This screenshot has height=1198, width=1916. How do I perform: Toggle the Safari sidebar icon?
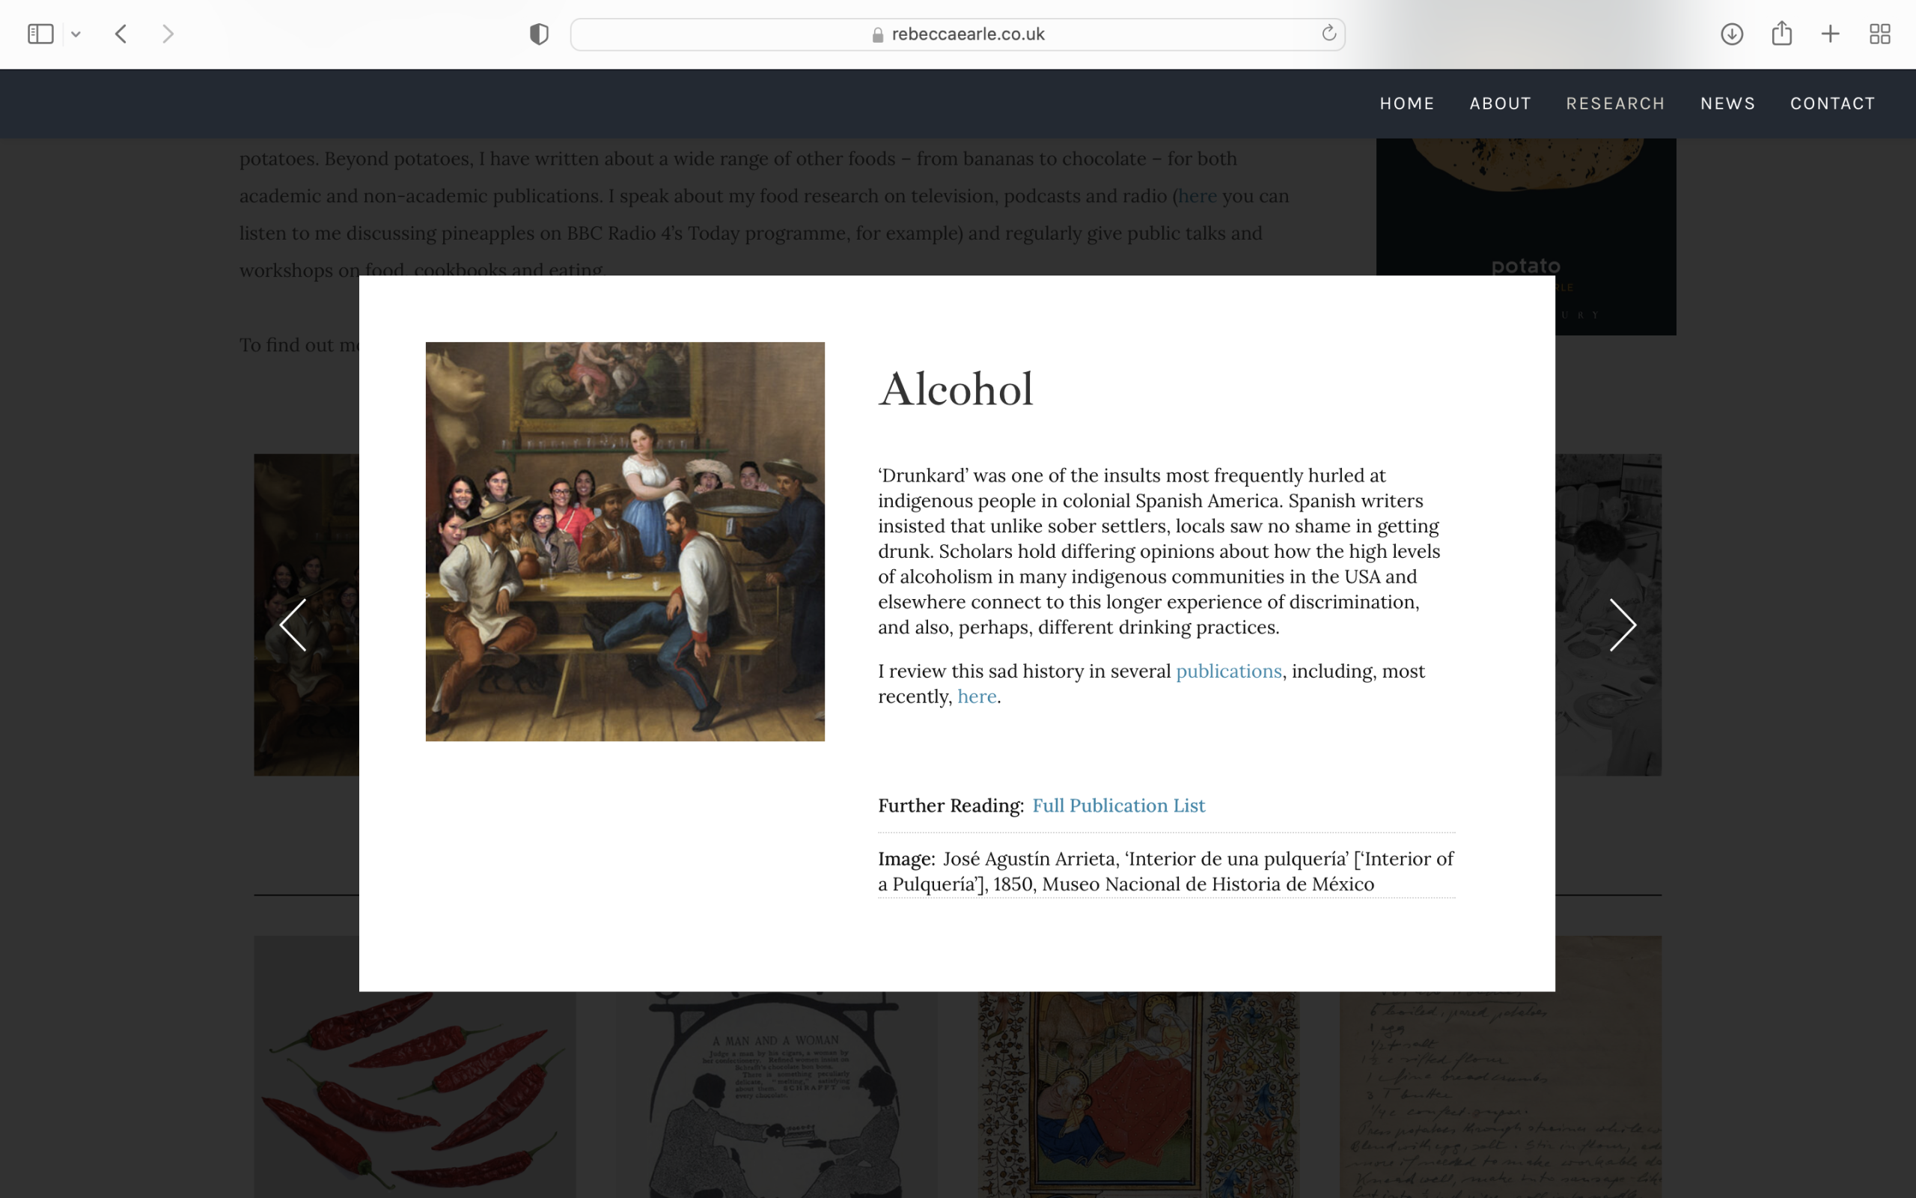click(40, 34)
